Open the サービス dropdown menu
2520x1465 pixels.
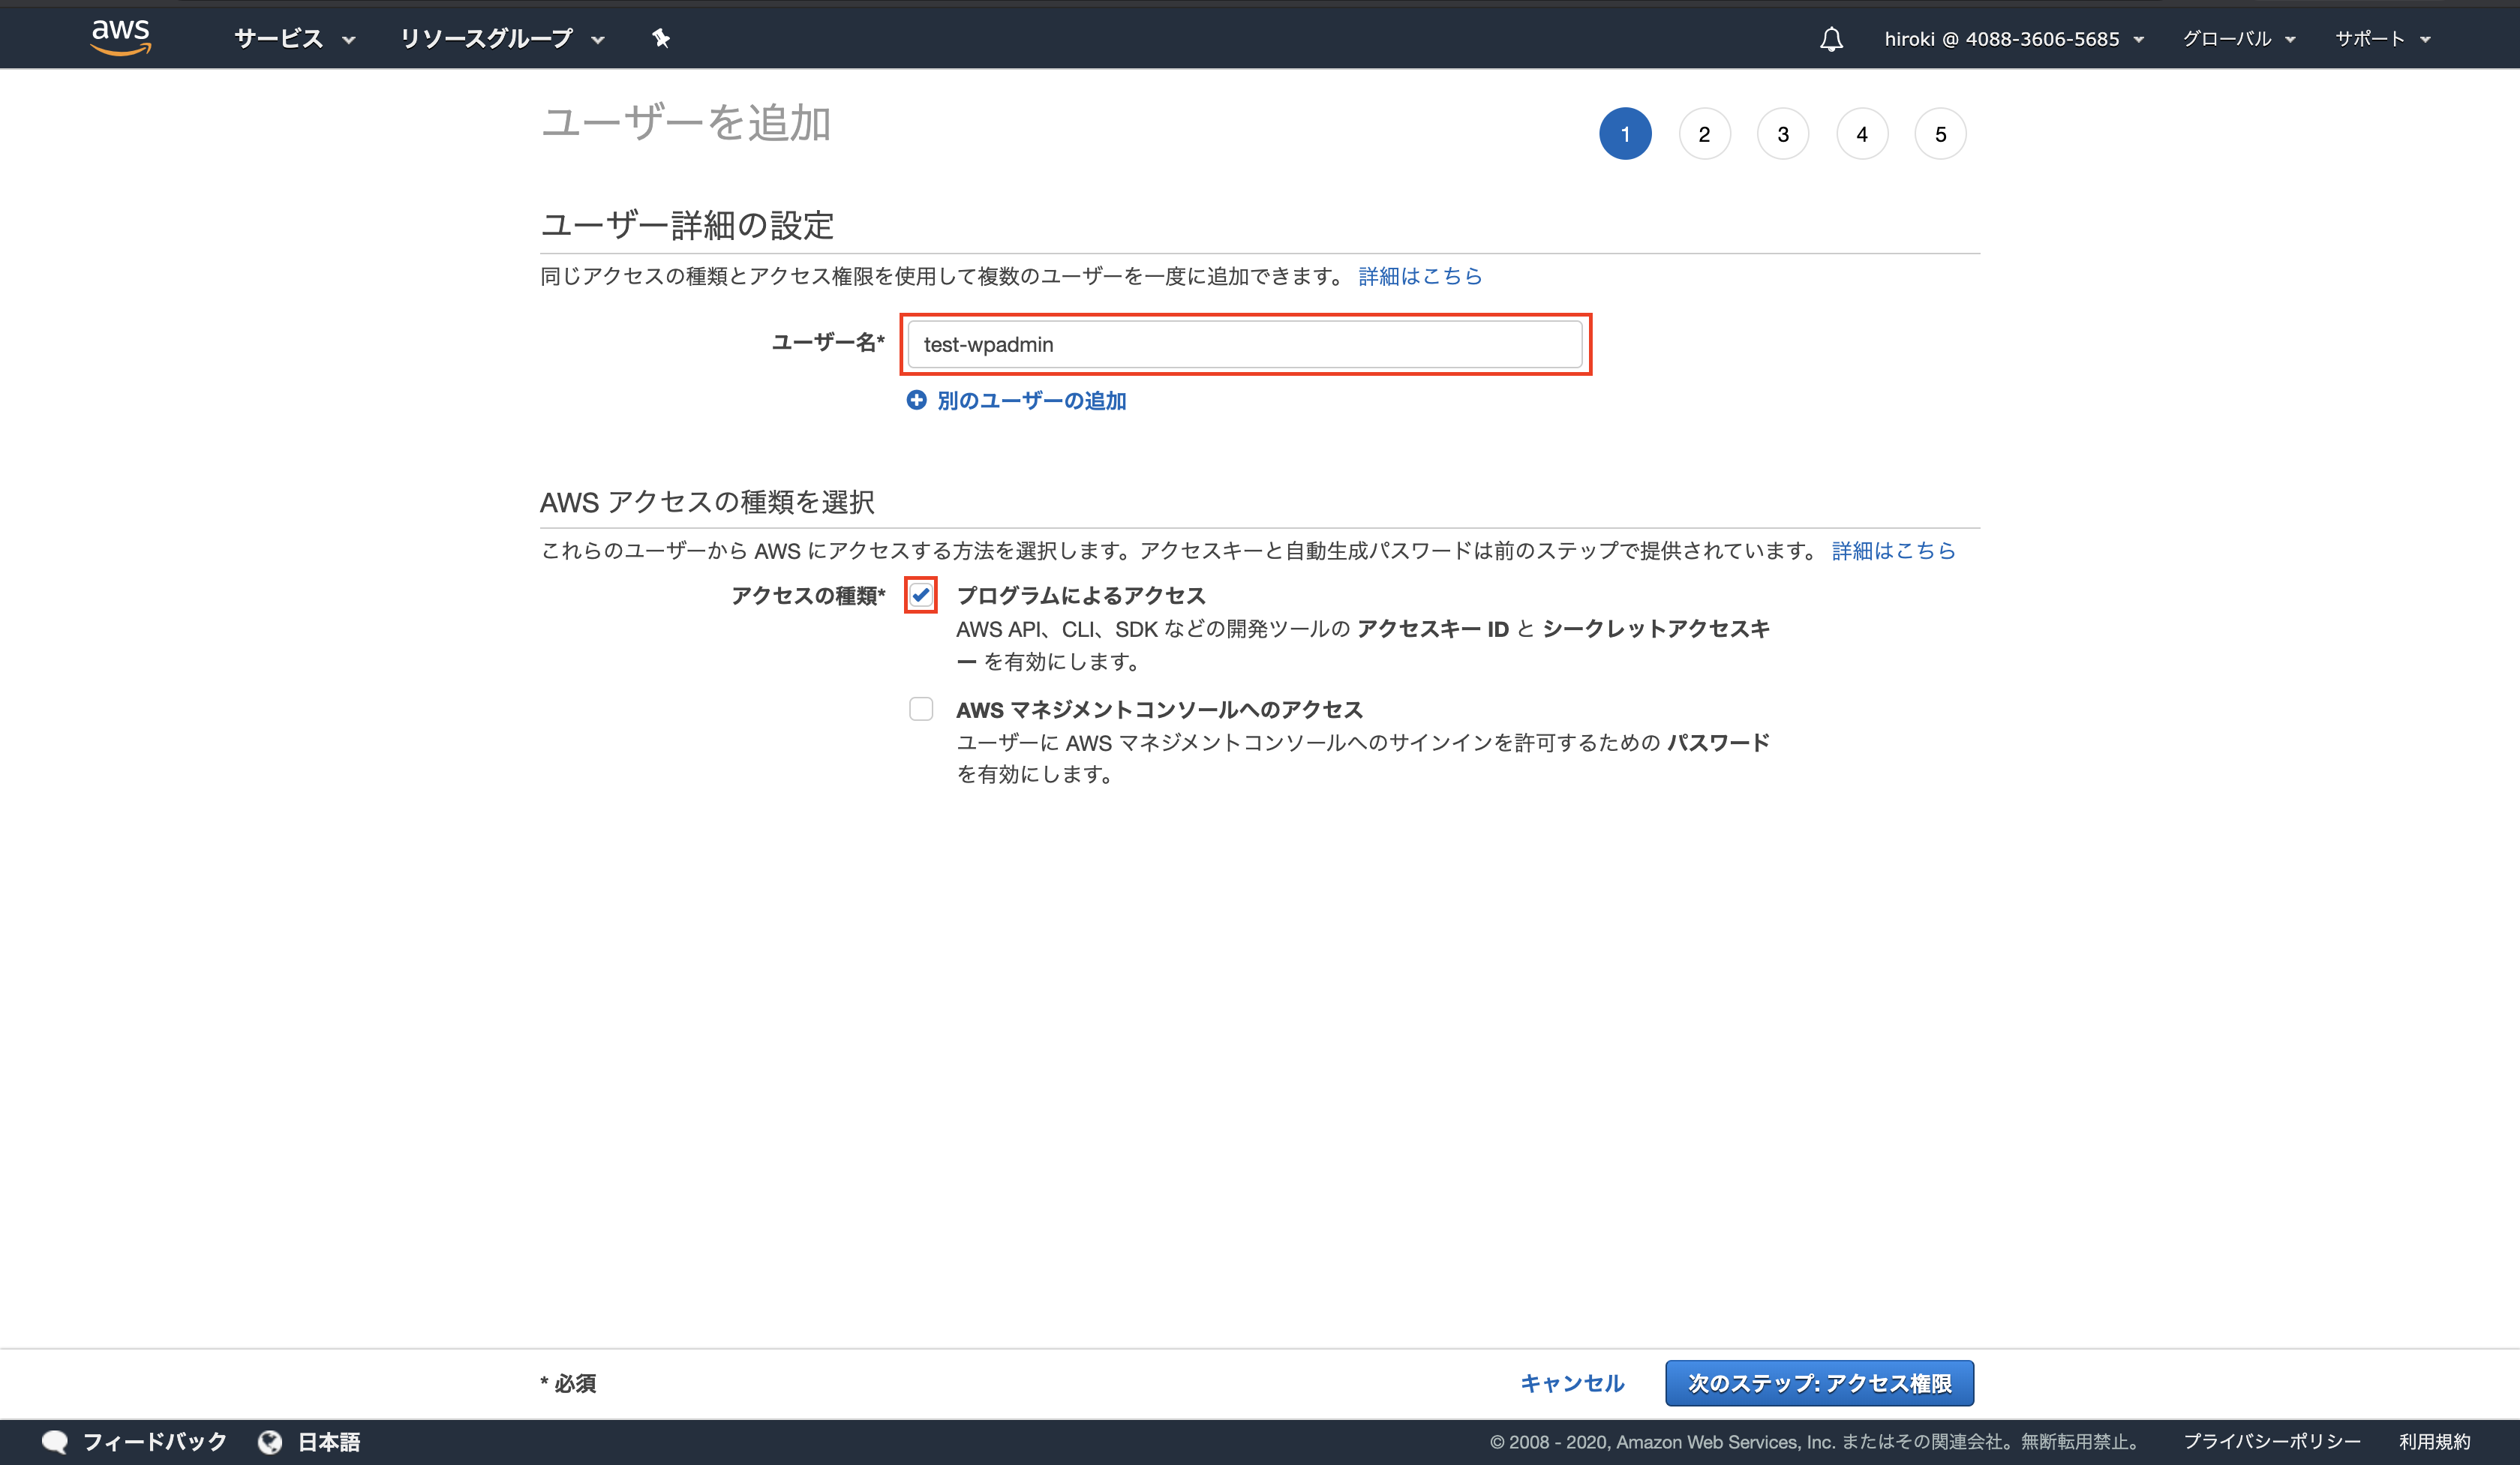click(x=294, y=39)
